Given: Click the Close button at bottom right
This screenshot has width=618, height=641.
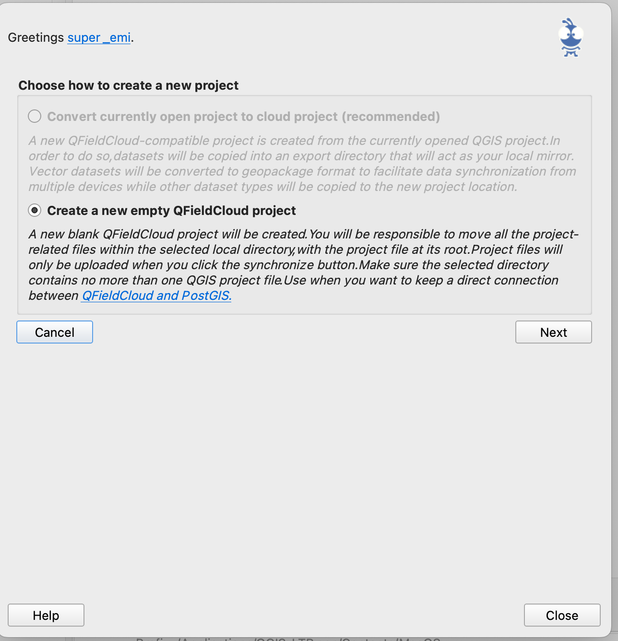Looking at the screenshot, I should coord(562,615).
